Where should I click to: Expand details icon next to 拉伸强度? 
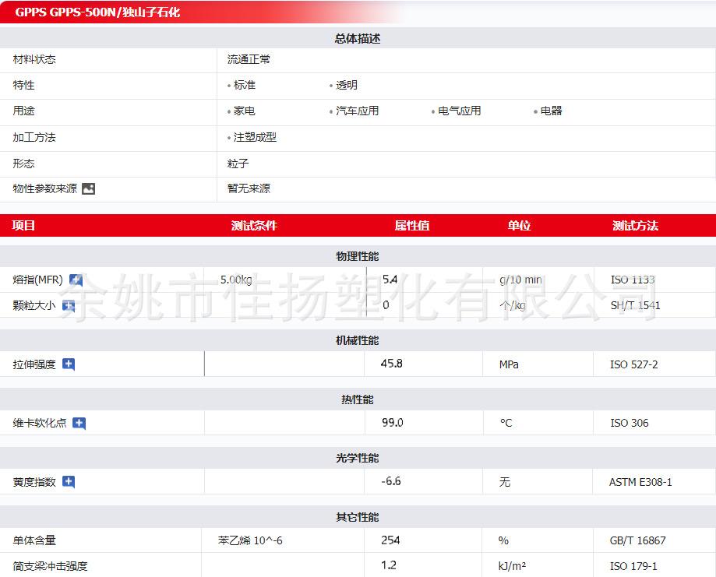(x=69, y=364)
